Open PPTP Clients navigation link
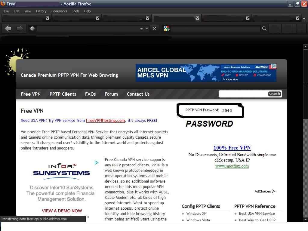The image size is (308, 231). tap(63, 94)
